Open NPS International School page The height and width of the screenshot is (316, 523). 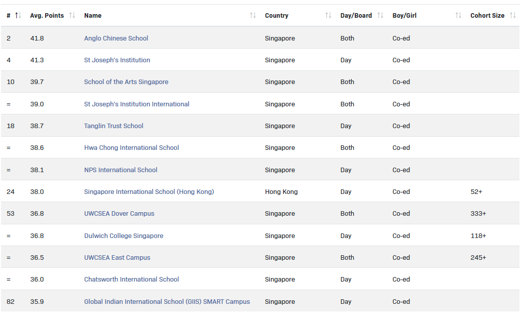(x=121, y=170)
